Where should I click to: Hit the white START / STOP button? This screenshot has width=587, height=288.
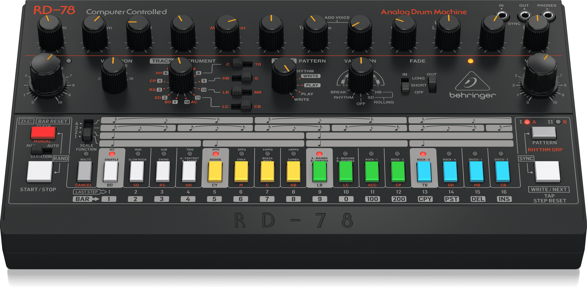(x=39, y=172)
